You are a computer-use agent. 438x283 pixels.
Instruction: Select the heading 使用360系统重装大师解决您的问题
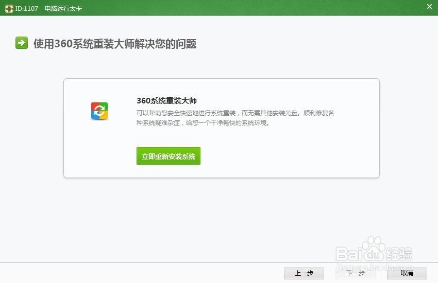pos(115,44)
